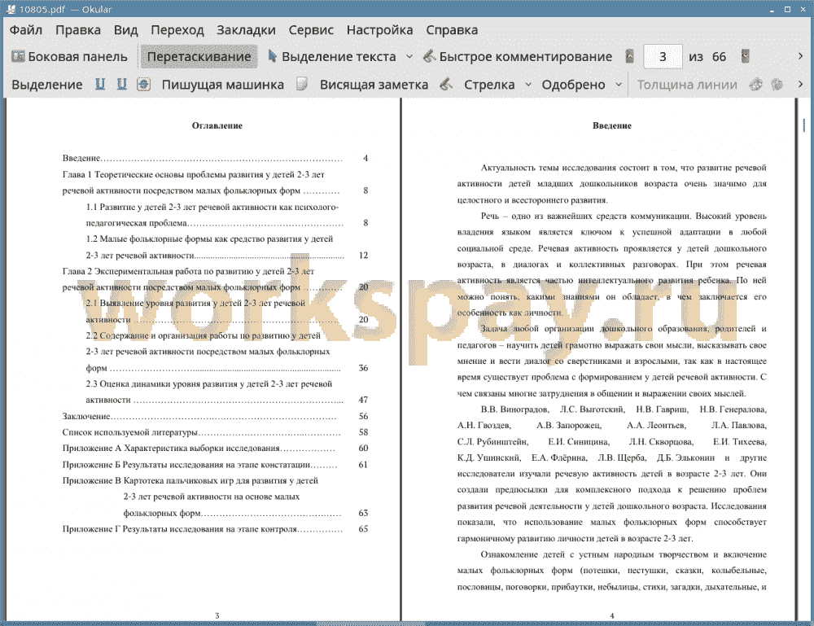
Task: Click the Оглавление heading on page 3
Action: pos(217,125)
